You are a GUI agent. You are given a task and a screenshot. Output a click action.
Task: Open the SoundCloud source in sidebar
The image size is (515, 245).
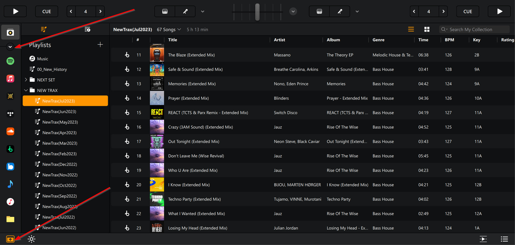[x=10, y=131]
